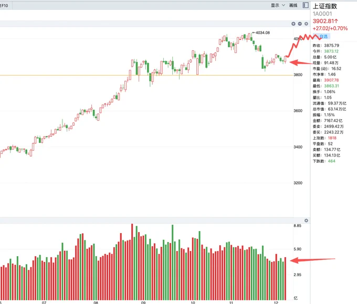The image size is (357, 304).
Task: Open the main K-line chart settings gear
Action: (x=306, y=24)
